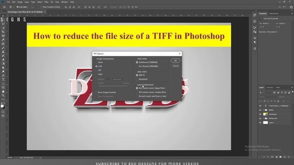This screenshot has width=294, height=165.
Task: Select the Path Selection tool
Action: pos(3,83)
